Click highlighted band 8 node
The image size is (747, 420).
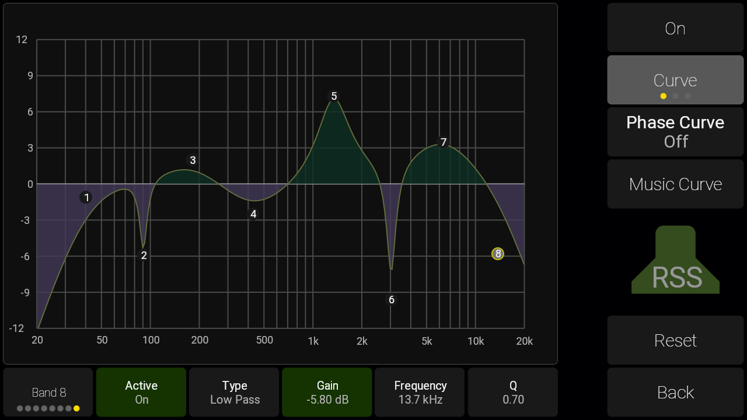point(497,254)
